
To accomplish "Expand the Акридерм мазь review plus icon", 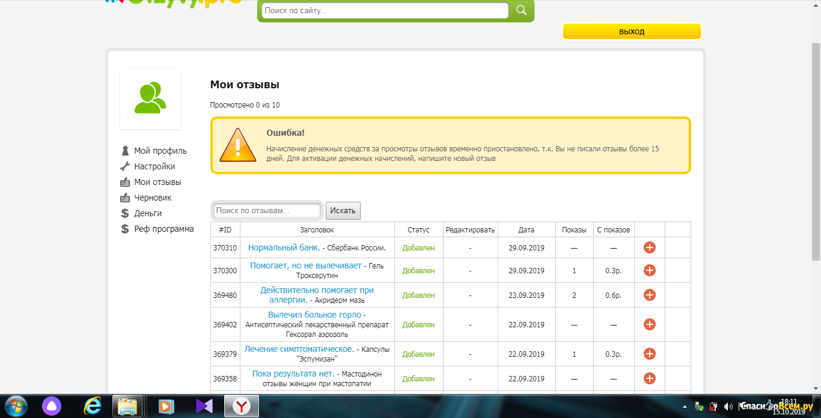I will click(649, 295).
